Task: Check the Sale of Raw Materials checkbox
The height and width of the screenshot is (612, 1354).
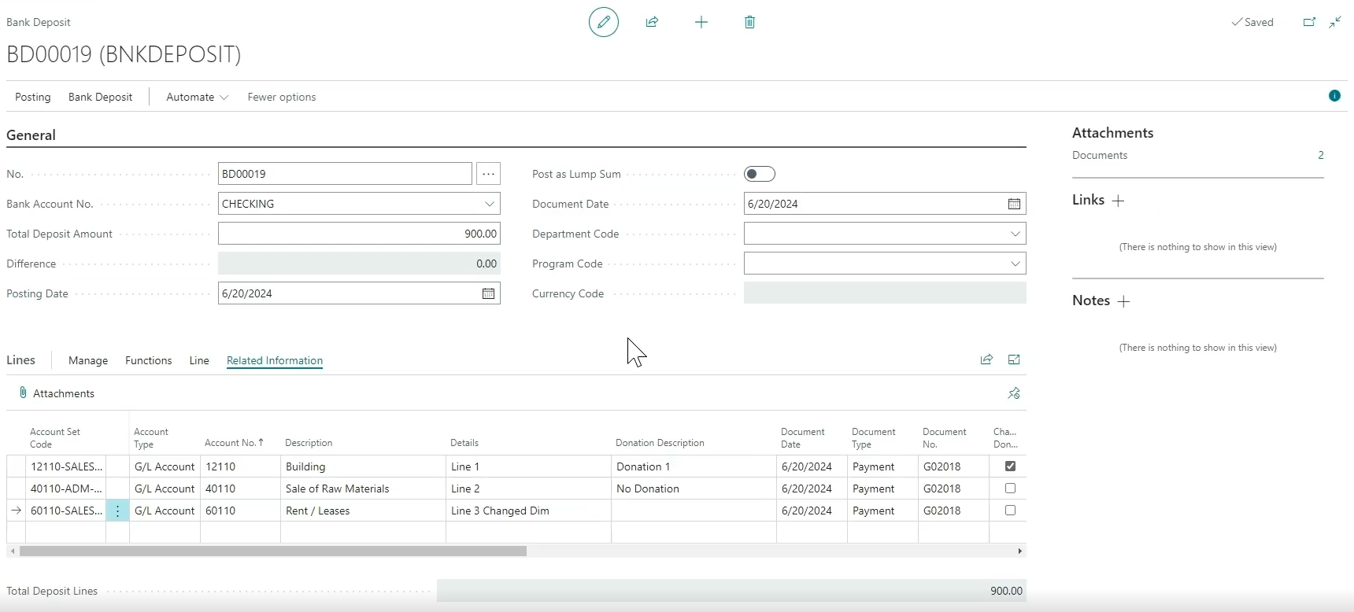Action: point(1010,488)
